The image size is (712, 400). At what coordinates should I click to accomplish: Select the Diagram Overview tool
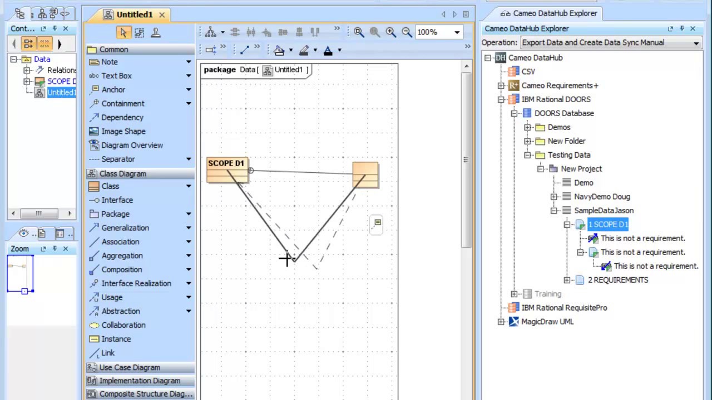coord(132,145)
